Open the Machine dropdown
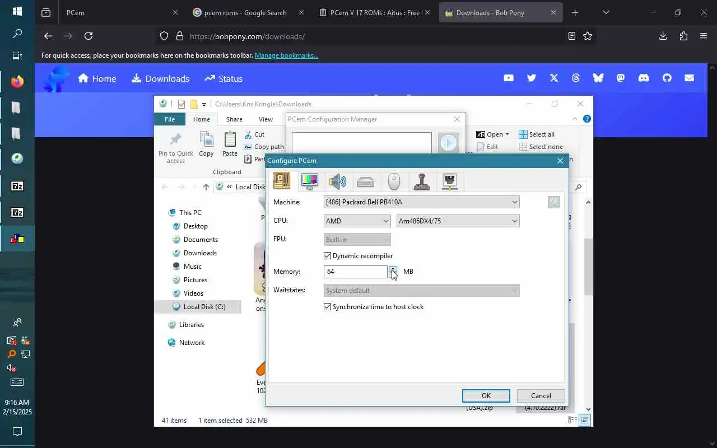Viewport: 717px width, 448px height. [421, 202]
